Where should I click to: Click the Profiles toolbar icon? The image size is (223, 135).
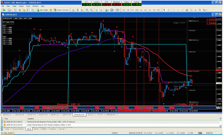(9, 10)
